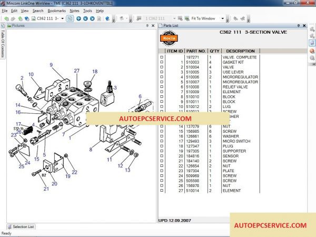Viewport: 316px width, 237px height.
Task: Click the zoom icon left of Fit To Window
Action: click(x=180, y=18)
